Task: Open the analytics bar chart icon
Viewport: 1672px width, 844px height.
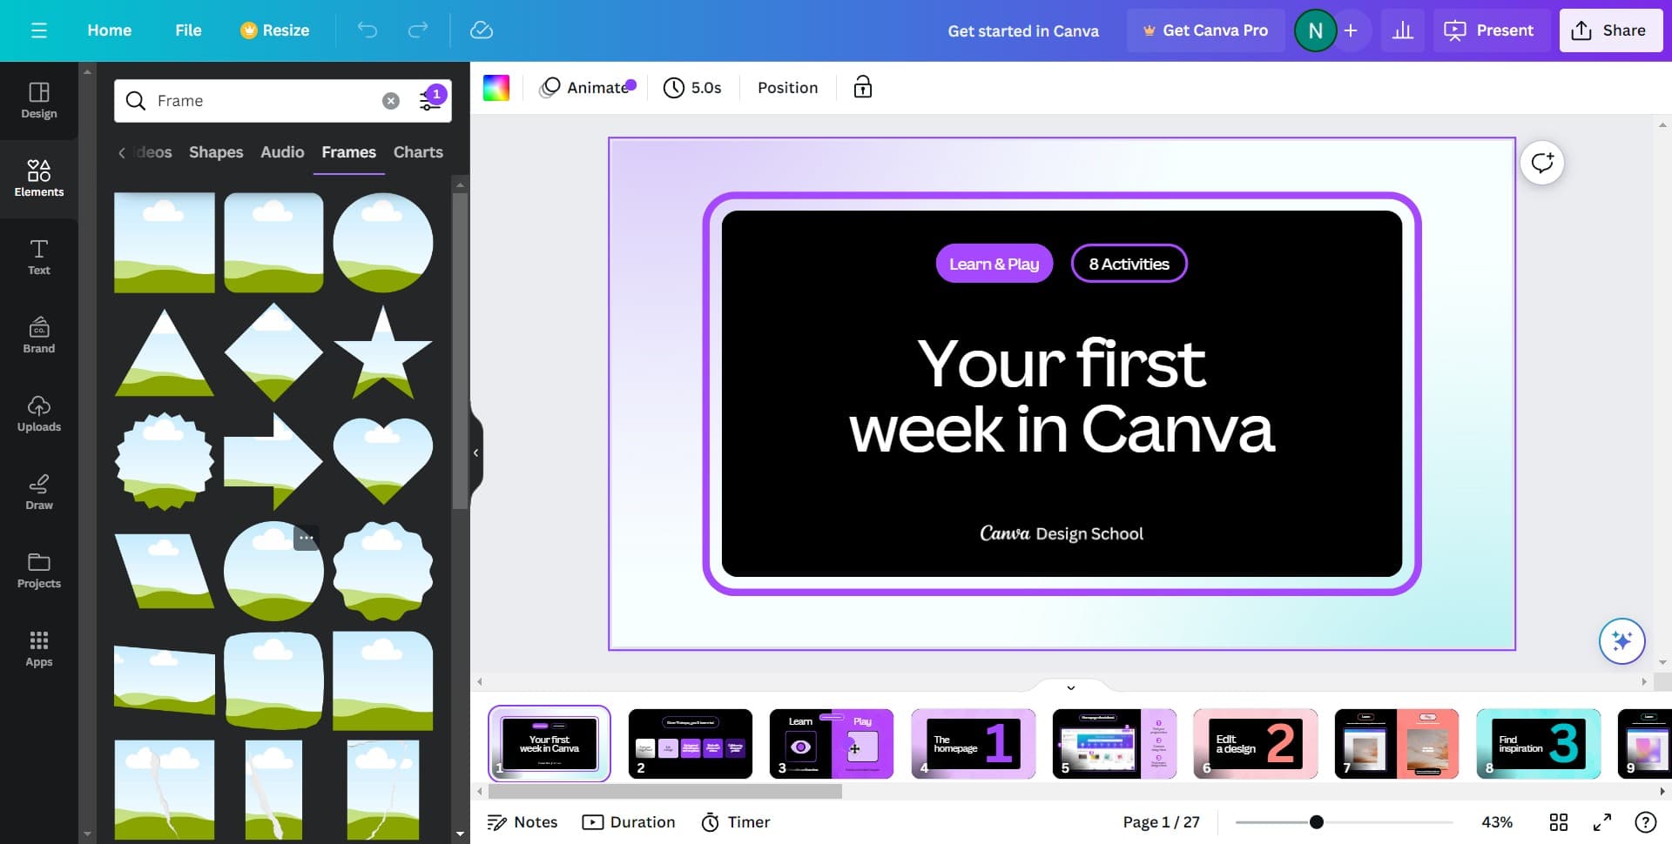Action: 1402,30
